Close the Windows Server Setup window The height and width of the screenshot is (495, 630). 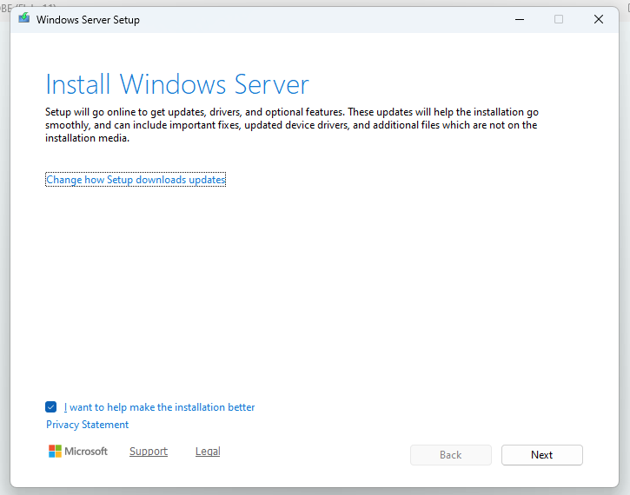click(599, 19)
